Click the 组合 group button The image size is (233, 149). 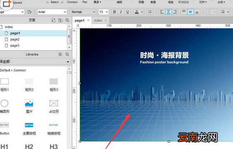(171, 2)
